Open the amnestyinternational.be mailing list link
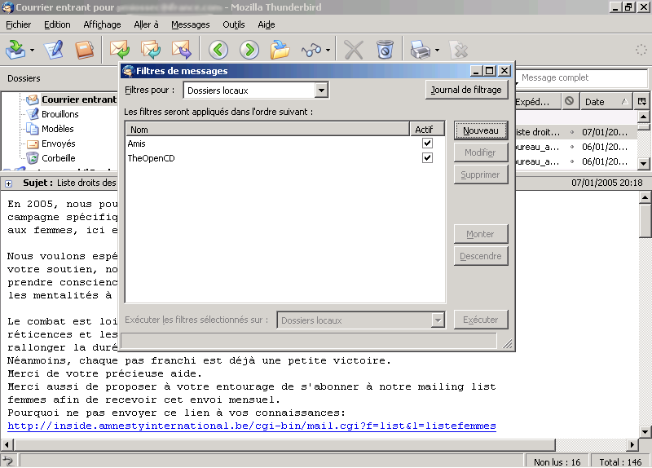Viewport: 652px width, 468px height. [x=252, y=426]
